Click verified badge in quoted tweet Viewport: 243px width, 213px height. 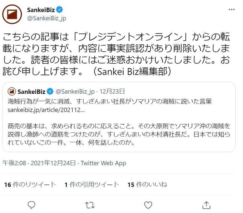pos(50,91)
